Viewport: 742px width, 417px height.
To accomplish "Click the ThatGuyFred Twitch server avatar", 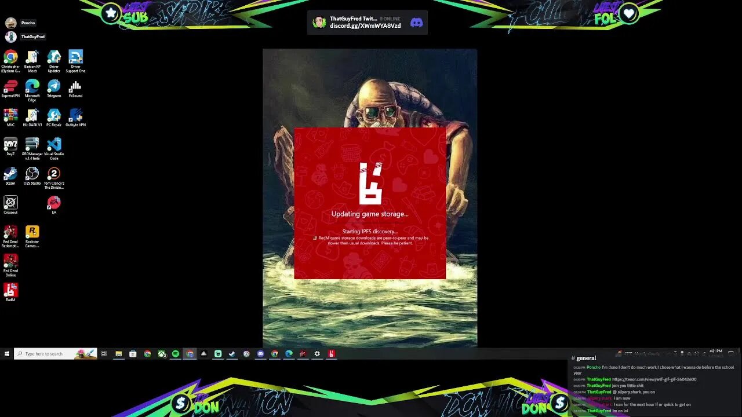I will tap(319, 23).
